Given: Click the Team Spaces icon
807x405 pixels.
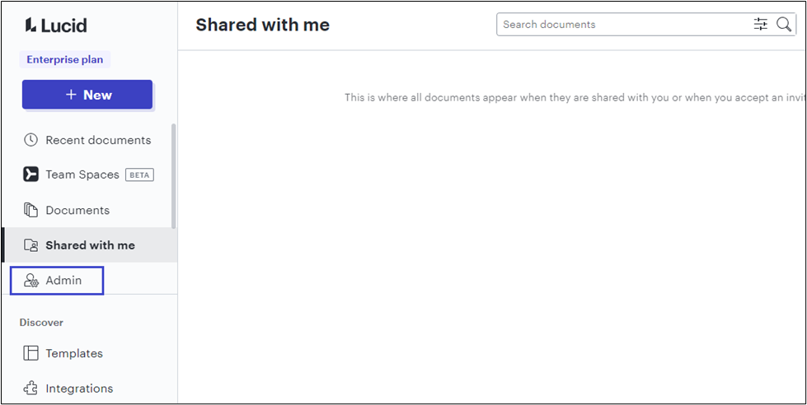Looking at the screenshot, I should [31, 175].
